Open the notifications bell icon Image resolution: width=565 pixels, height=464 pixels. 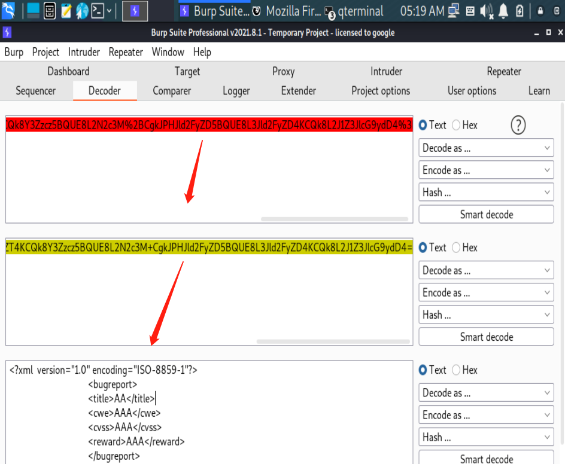(x=503, y=11)
